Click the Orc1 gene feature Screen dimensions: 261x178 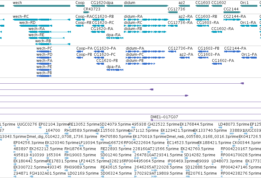point(249,6)
